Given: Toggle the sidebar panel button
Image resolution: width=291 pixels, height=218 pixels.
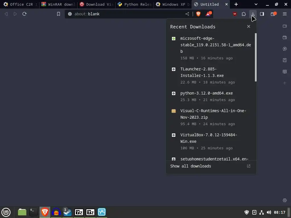Looking at the screenshot, I should pos(262,14).
